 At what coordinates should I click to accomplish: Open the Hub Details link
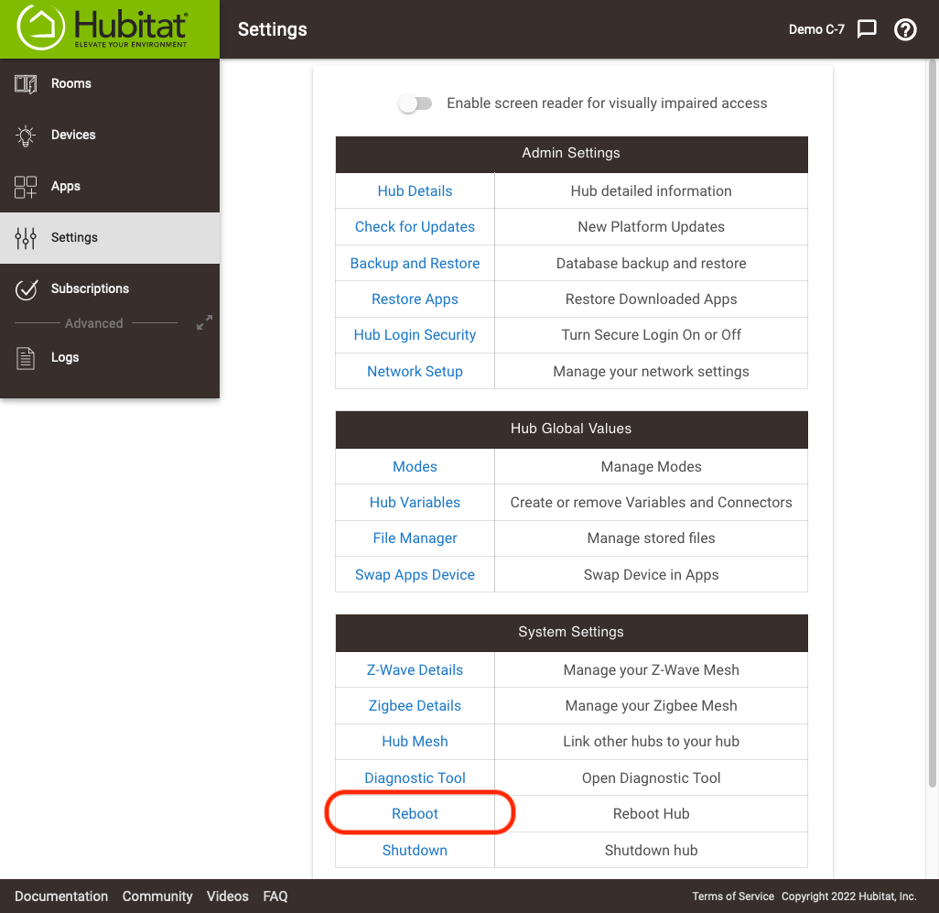(x=415, y=191)
